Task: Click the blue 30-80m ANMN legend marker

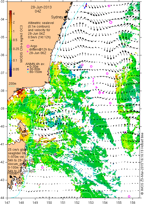Action: tap(28, 69)
